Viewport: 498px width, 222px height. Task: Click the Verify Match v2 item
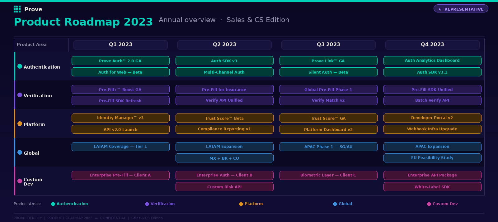(x=328, y=101)
